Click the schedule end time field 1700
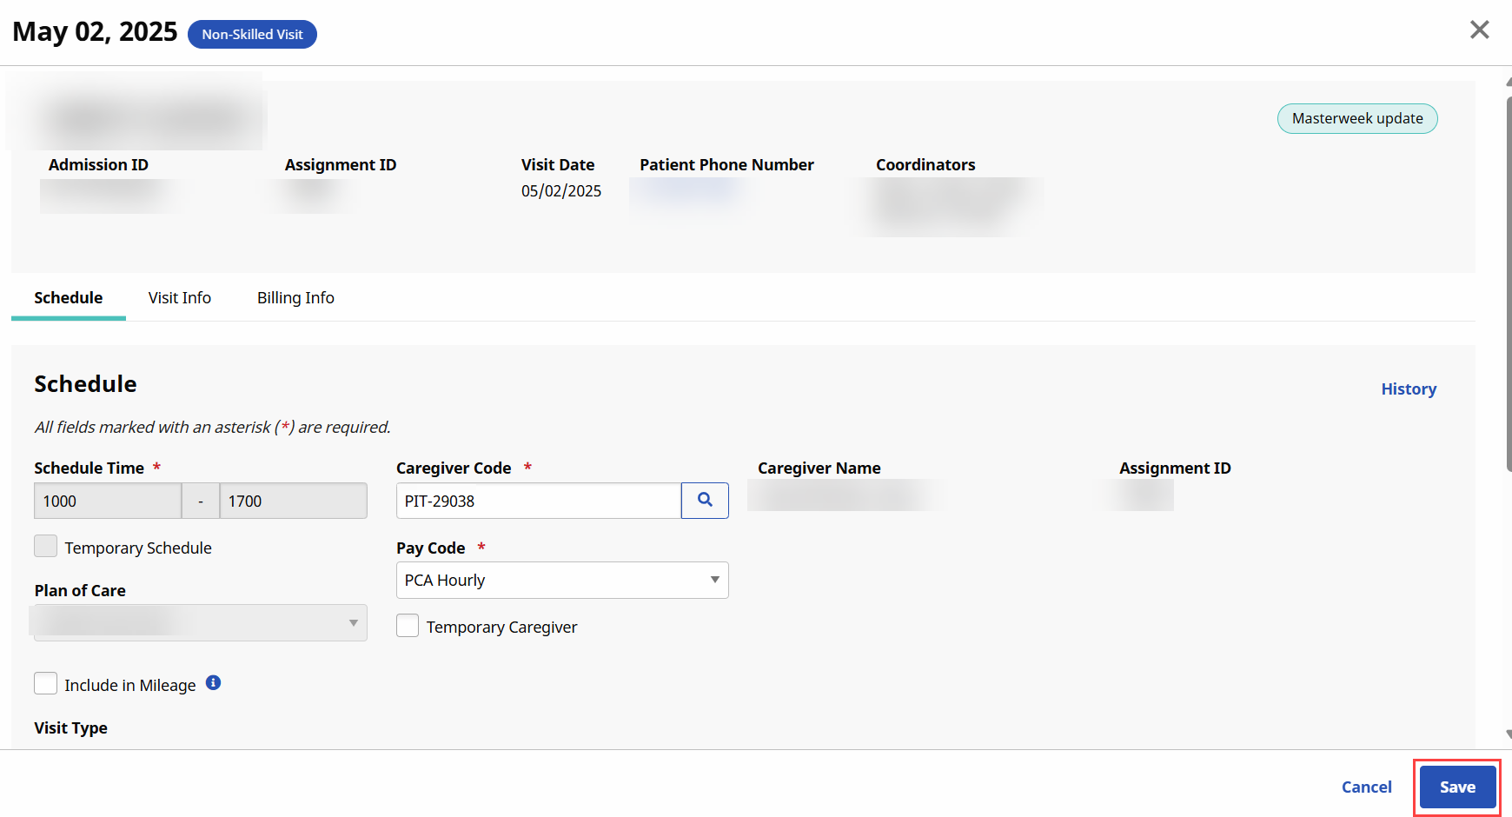 tap(293, 501)
